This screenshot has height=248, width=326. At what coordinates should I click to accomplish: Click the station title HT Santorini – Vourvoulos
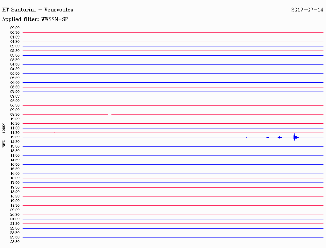click(x=38, y=10)
